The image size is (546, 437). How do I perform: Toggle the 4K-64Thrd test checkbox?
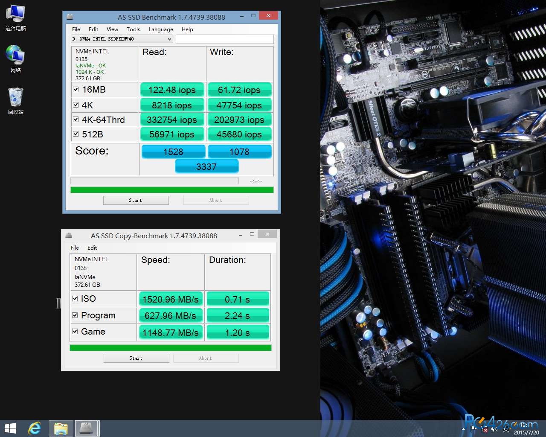tap(76, 119)
